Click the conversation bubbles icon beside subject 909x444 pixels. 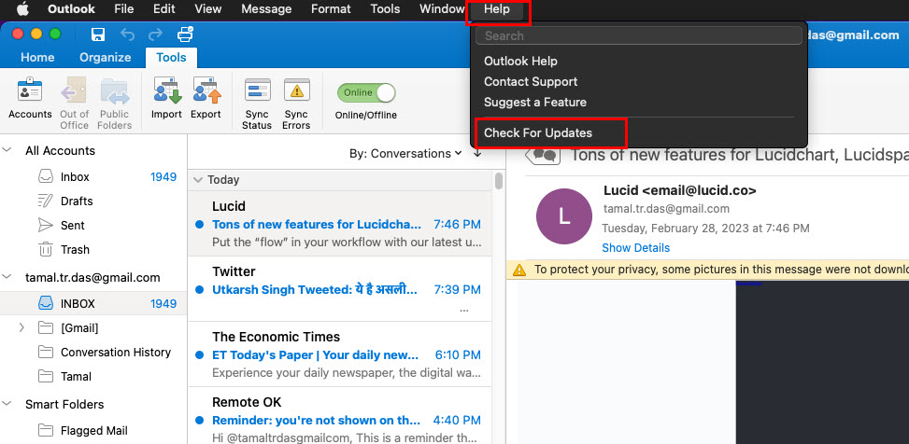click(x=542, y=156)
